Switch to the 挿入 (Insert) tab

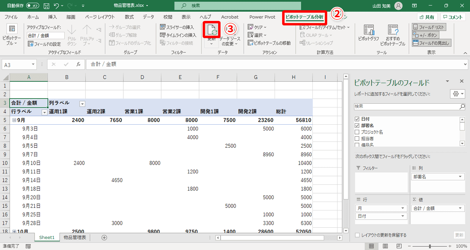coord(53,17)
